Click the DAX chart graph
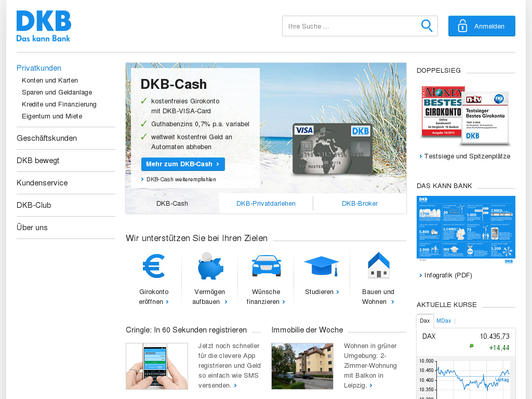532x399 pixels. pyautogui.click(x=466, y=378)
